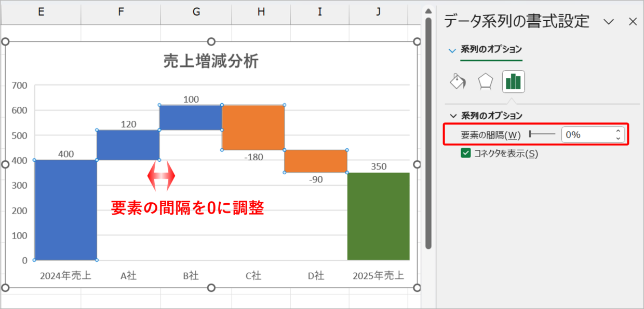Close the データ系列の書式設定 pane
The width and height of the screenshot is (644, 309).
coord(633,22)
